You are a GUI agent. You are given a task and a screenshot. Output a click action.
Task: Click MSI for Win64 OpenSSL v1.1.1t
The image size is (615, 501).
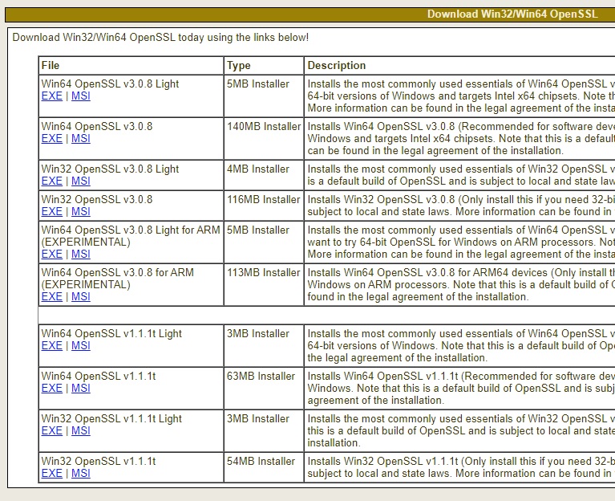[80, 389]
